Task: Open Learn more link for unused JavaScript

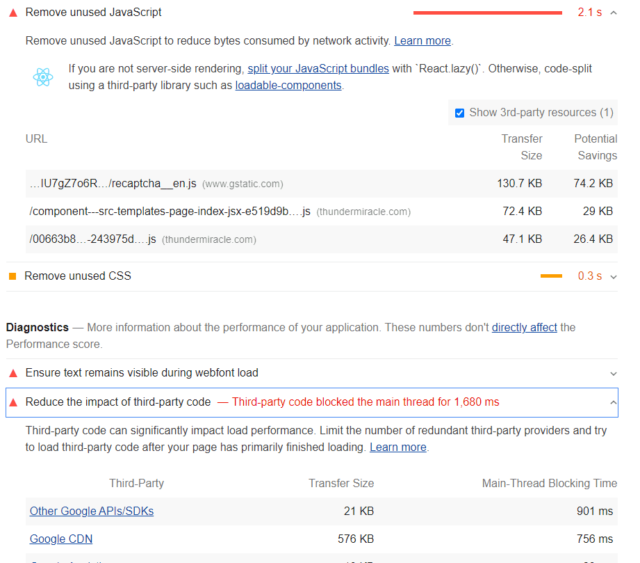Action: click(422, 41)
